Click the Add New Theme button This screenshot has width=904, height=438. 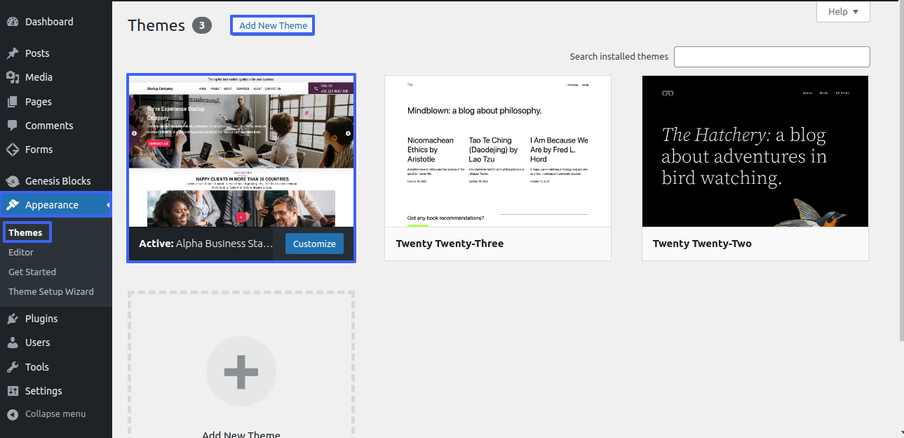[273, 25]
